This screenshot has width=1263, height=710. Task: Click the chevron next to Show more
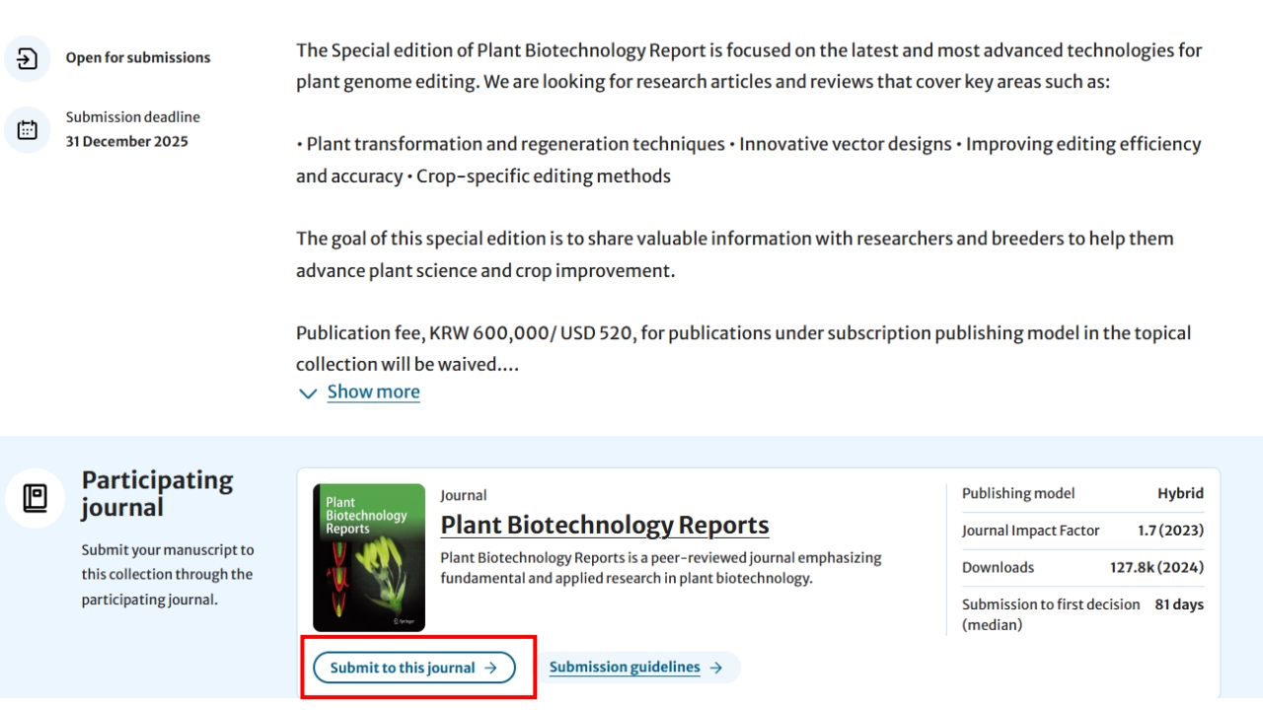click(308, 392)
